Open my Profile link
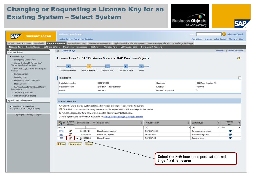 tap(63, 39)
